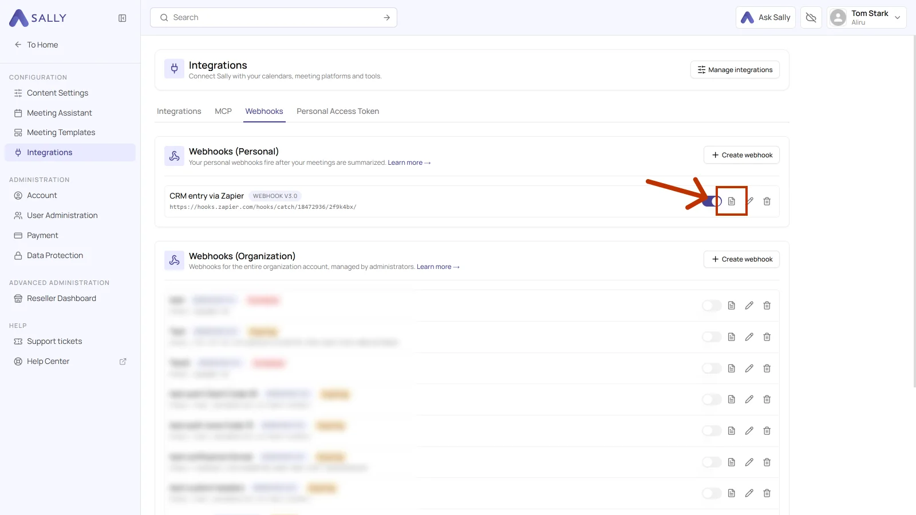This screenshot has height=515, width=916.
Task: Switch to the Integrations tab
Action: pos(179,112)
